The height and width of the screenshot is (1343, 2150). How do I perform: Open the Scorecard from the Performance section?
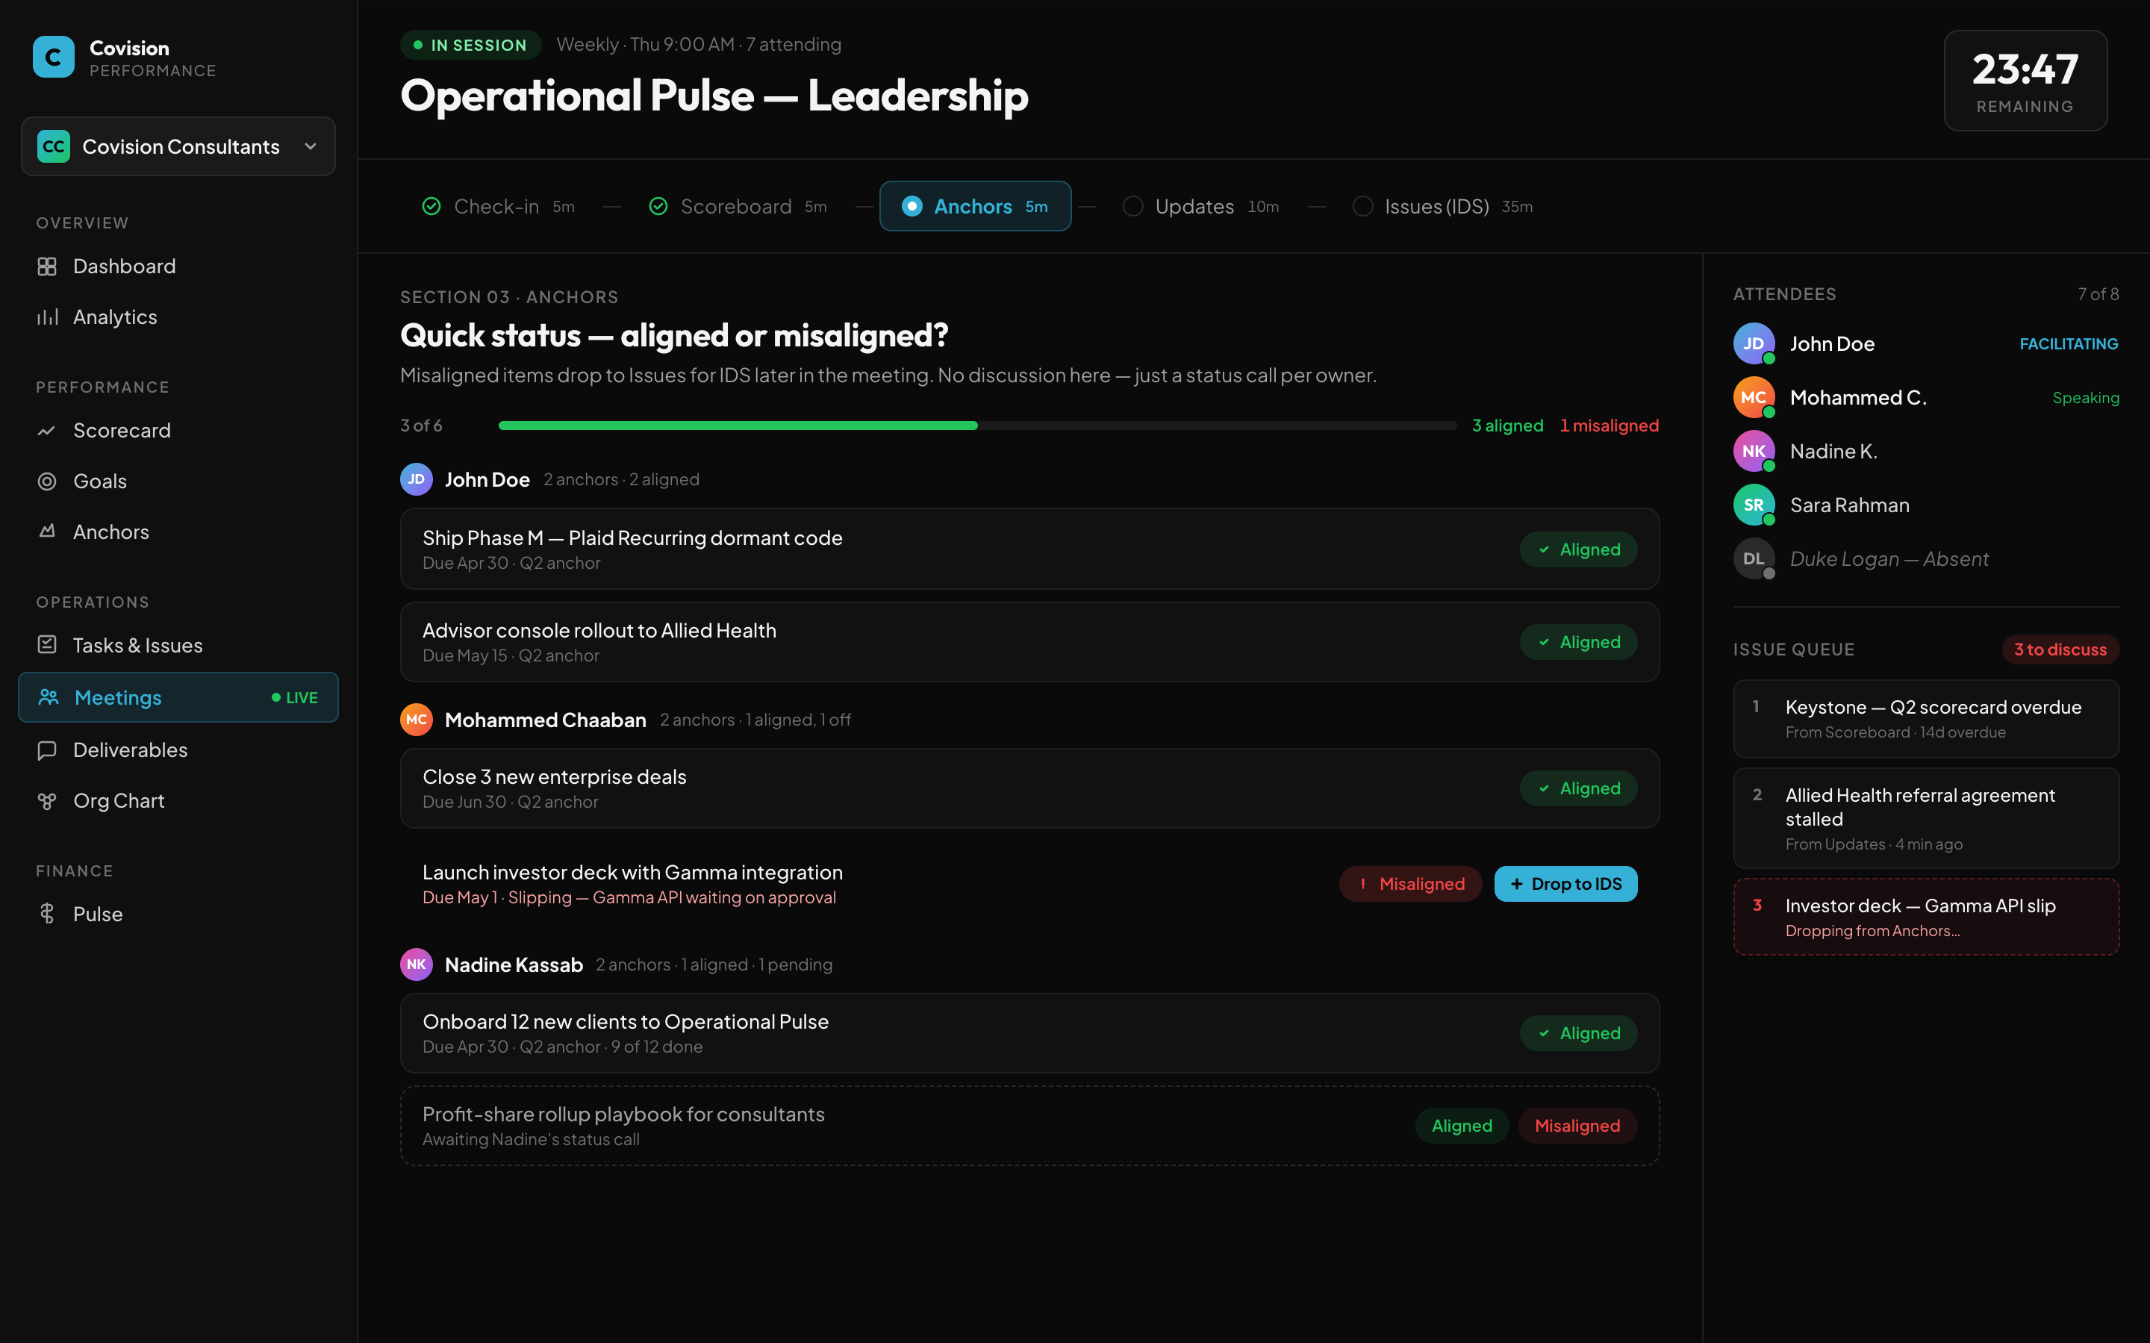coord(122,430)
